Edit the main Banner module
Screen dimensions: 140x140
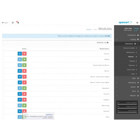pyautogui.click(x=20, y=71)
